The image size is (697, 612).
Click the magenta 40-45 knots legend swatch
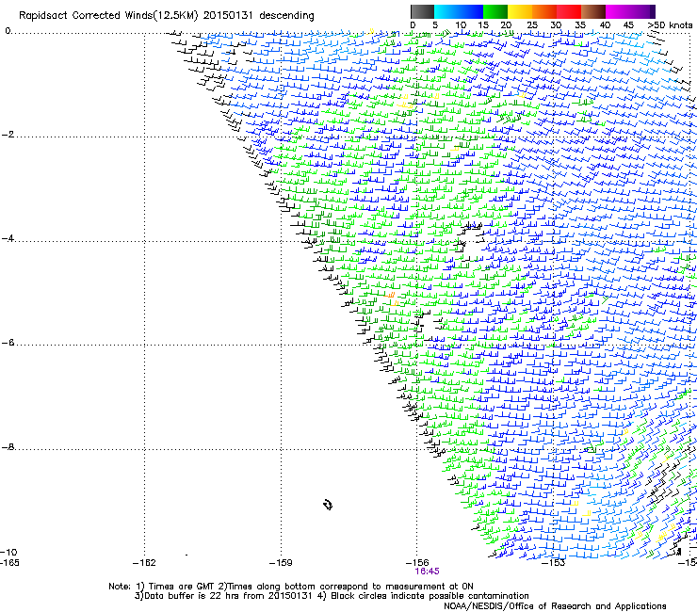click(618, 11)
